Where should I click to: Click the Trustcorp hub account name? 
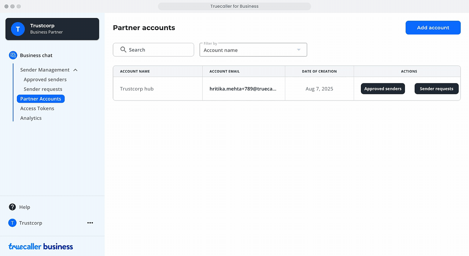coord(137,89)
